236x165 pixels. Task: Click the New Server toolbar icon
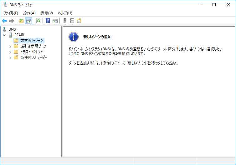[65, 21]
